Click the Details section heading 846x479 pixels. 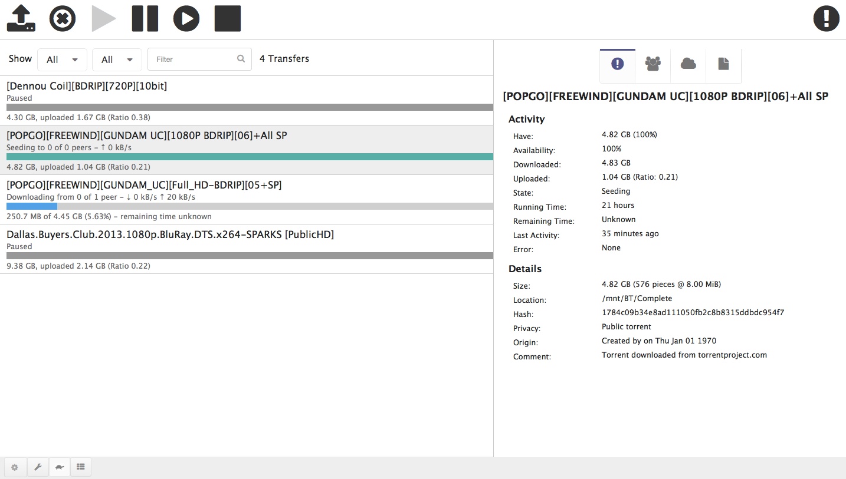[x=525, y=269]
